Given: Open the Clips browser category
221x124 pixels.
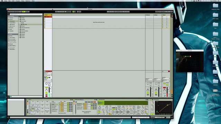Looking at the screenshot, I should [x=11, y=29].
